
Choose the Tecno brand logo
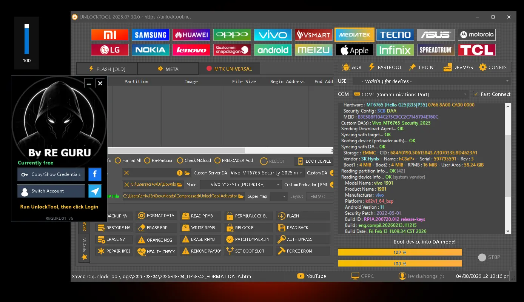click(x=395, y=35)
